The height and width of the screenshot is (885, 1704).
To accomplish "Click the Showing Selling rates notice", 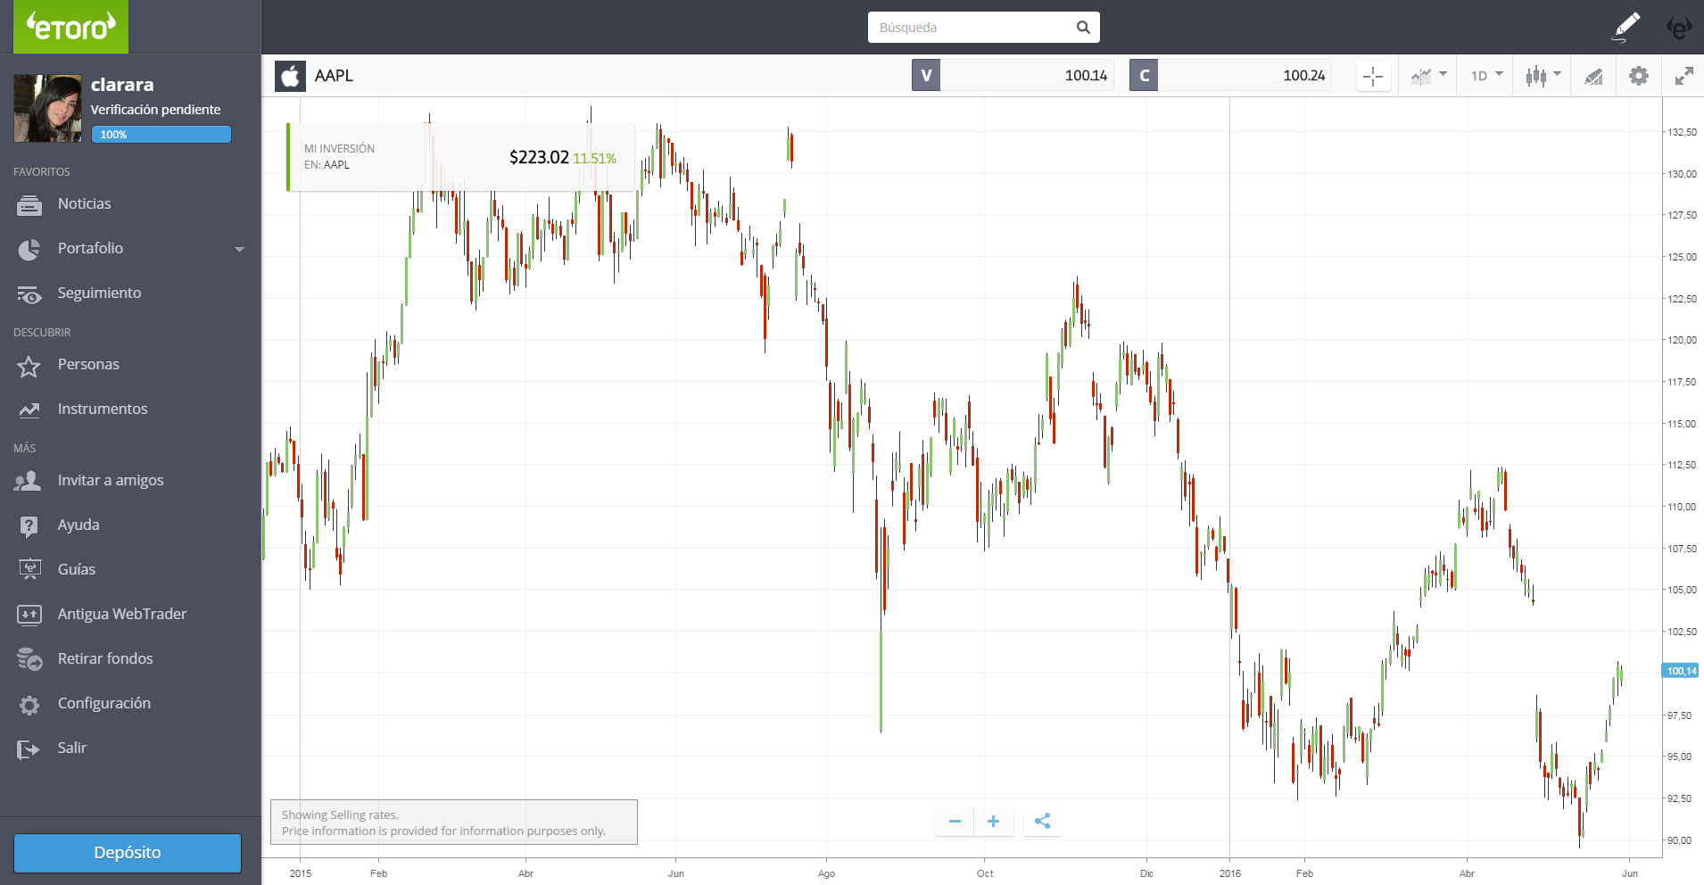I will coord(454,822).
